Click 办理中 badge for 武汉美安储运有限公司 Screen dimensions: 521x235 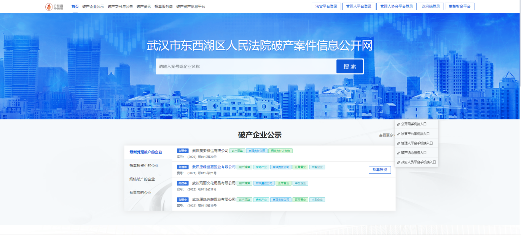[x=183, y=151]
